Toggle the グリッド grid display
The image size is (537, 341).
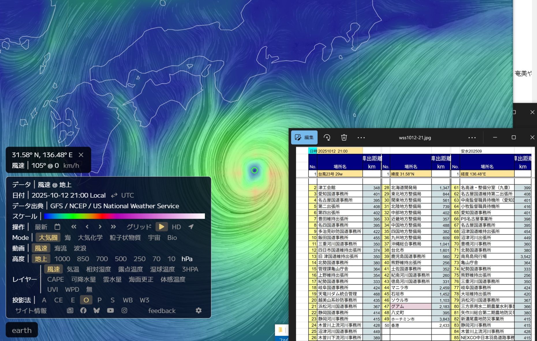(139, 227)
